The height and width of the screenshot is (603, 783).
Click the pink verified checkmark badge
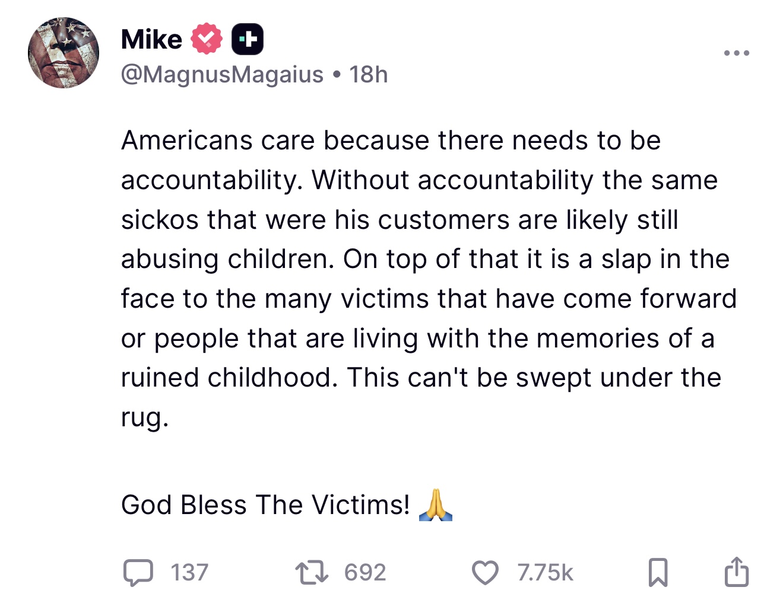(x=207, y=39)
